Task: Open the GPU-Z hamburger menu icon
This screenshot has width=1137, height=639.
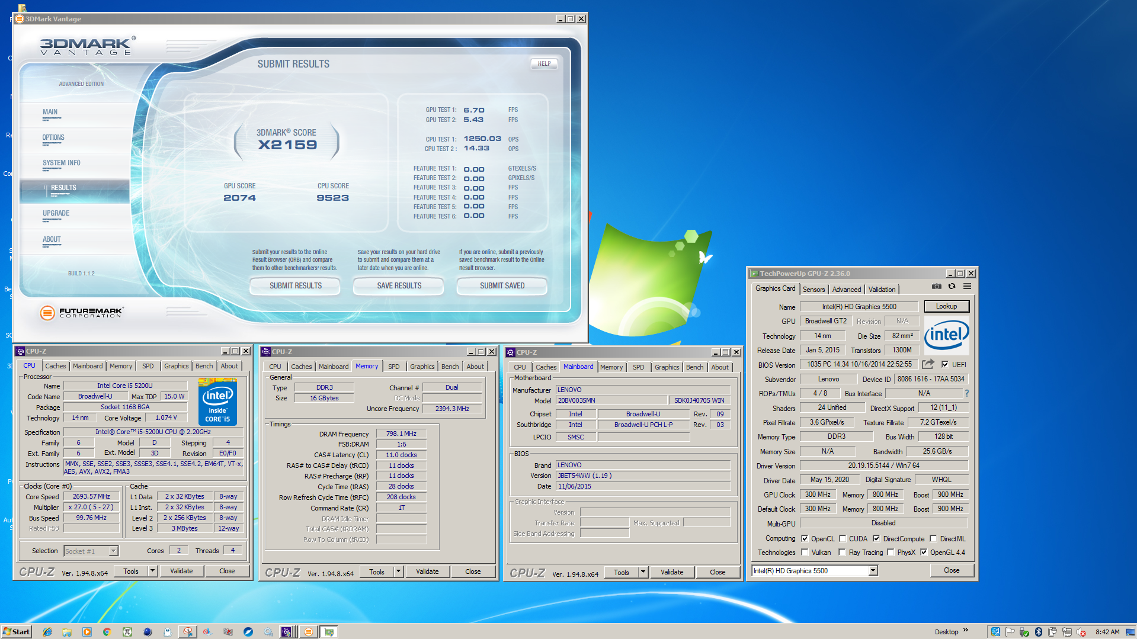Action: (967, 287)
